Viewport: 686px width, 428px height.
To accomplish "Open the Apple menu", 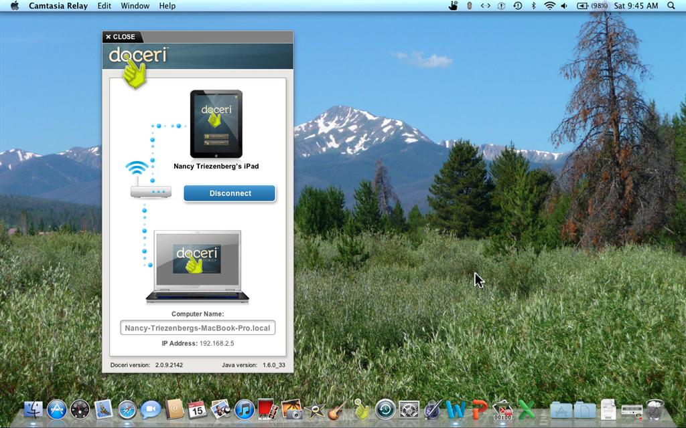I will point(15,5).
